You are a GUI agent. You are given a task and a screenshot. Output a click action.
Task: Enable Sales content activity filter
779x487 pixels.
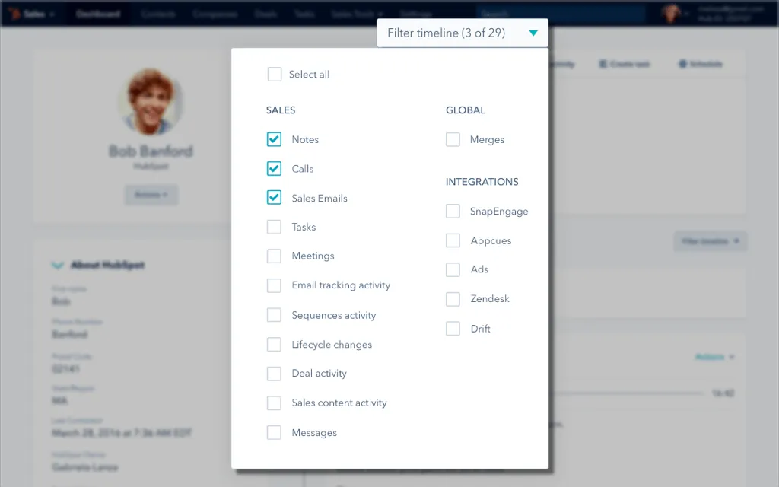point(274,403)
